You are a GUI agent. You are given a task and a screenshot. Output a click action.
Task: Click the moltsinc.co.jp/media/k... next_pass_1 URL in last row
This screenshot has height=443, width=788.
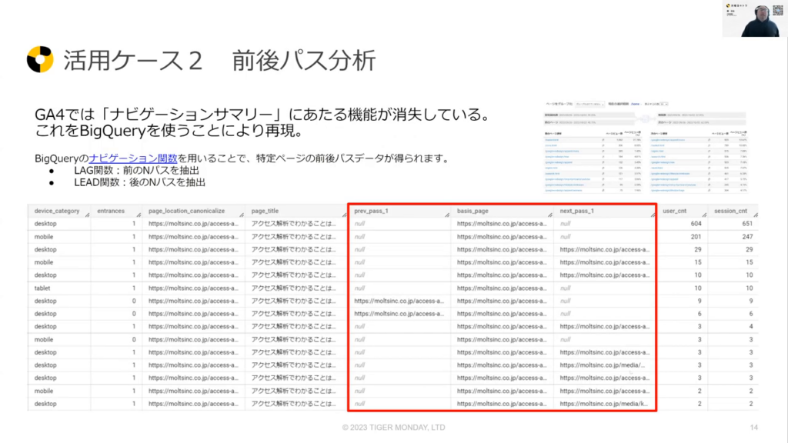pos(603,404)
